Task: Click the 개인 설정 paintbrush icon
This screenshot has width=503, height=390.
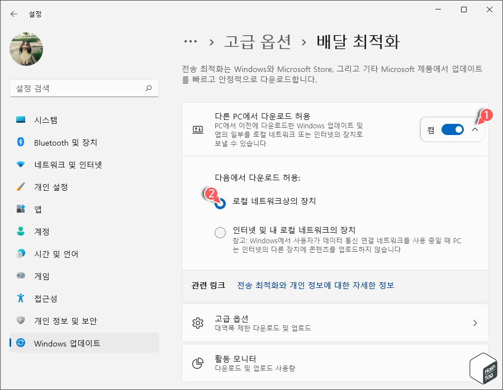Action: tap(21, 187)
